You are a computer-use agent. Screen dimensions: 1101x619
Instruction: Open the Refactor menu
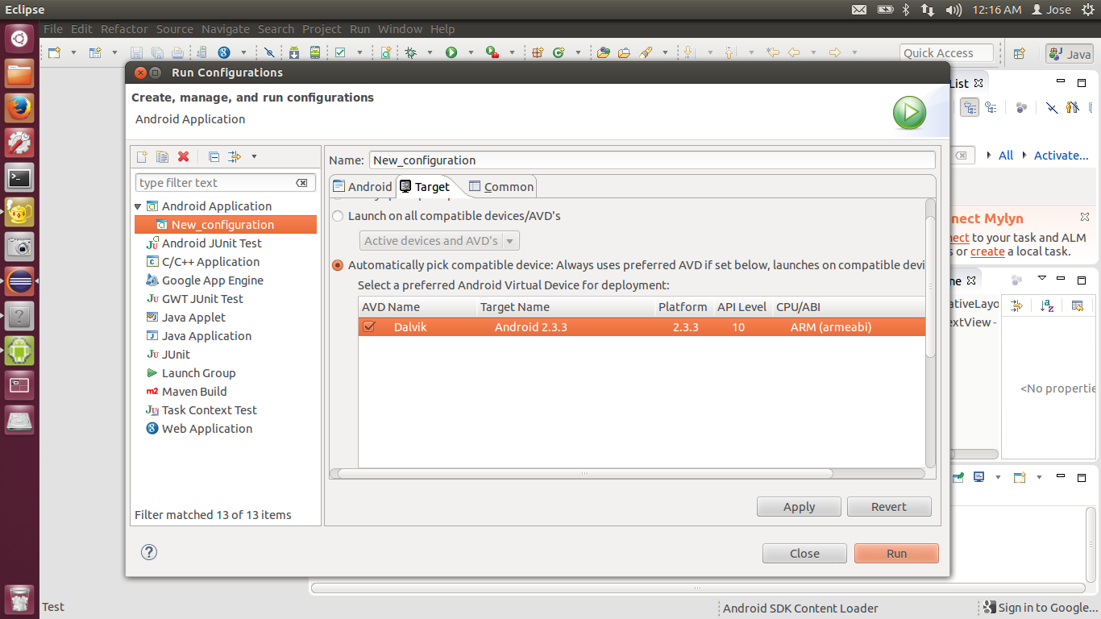[124, 29]
